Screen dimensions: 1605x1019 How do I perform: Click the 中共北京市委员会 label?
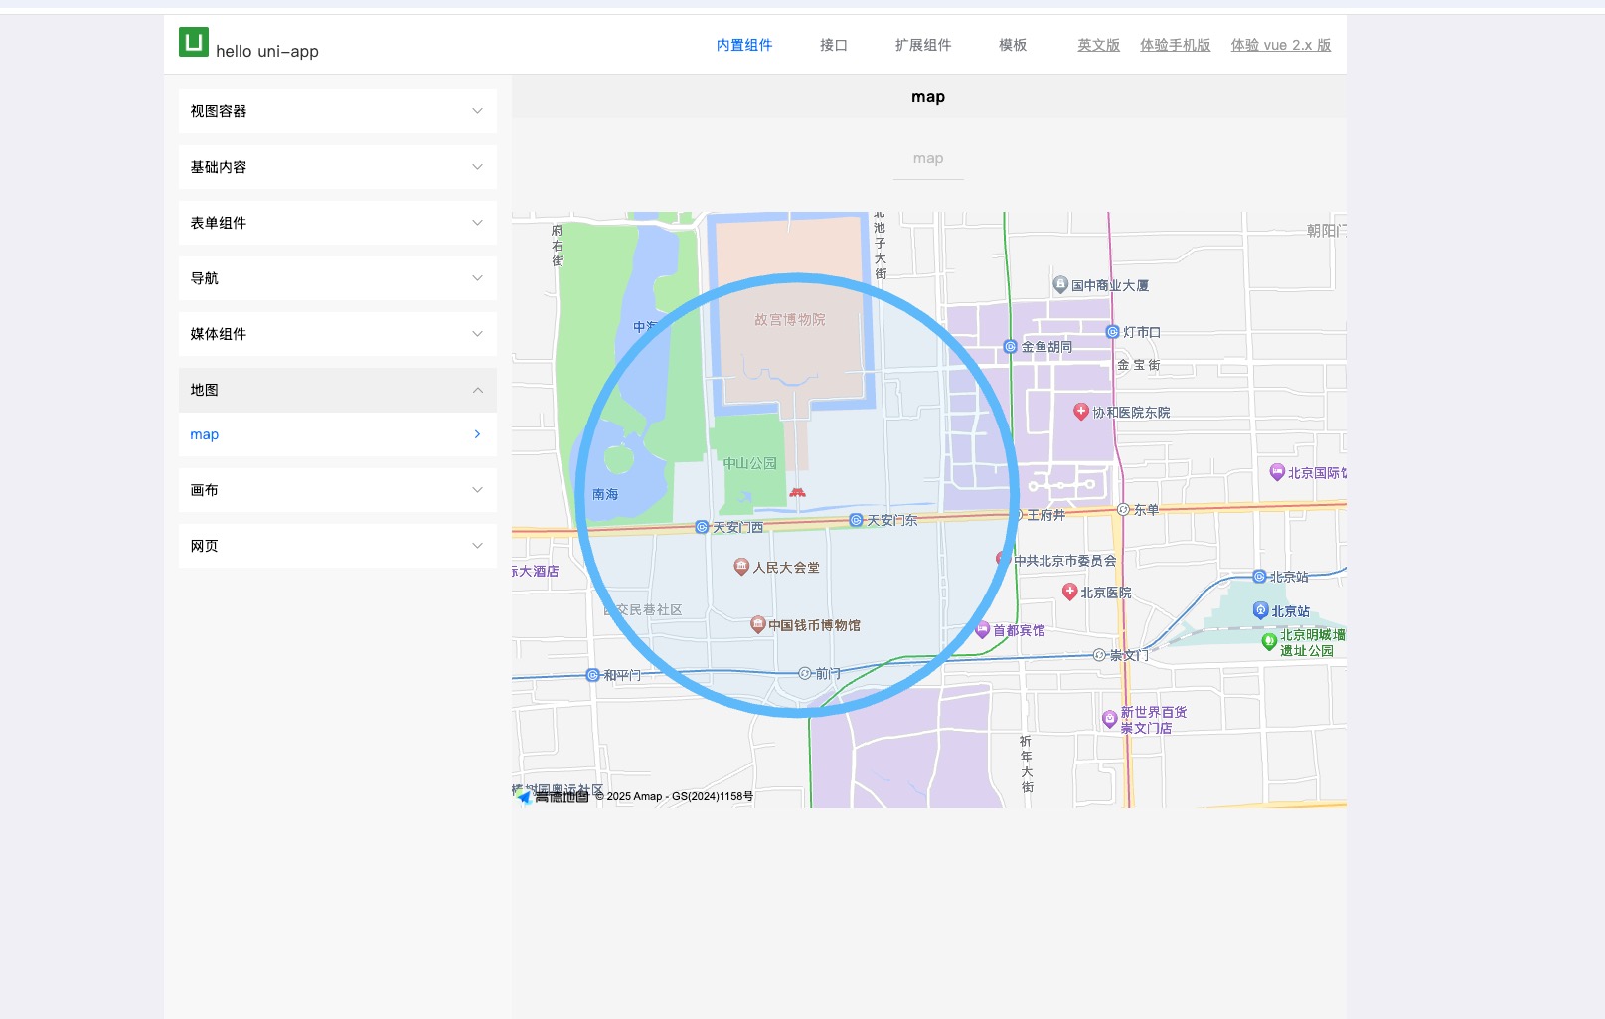pos(1065,561)
